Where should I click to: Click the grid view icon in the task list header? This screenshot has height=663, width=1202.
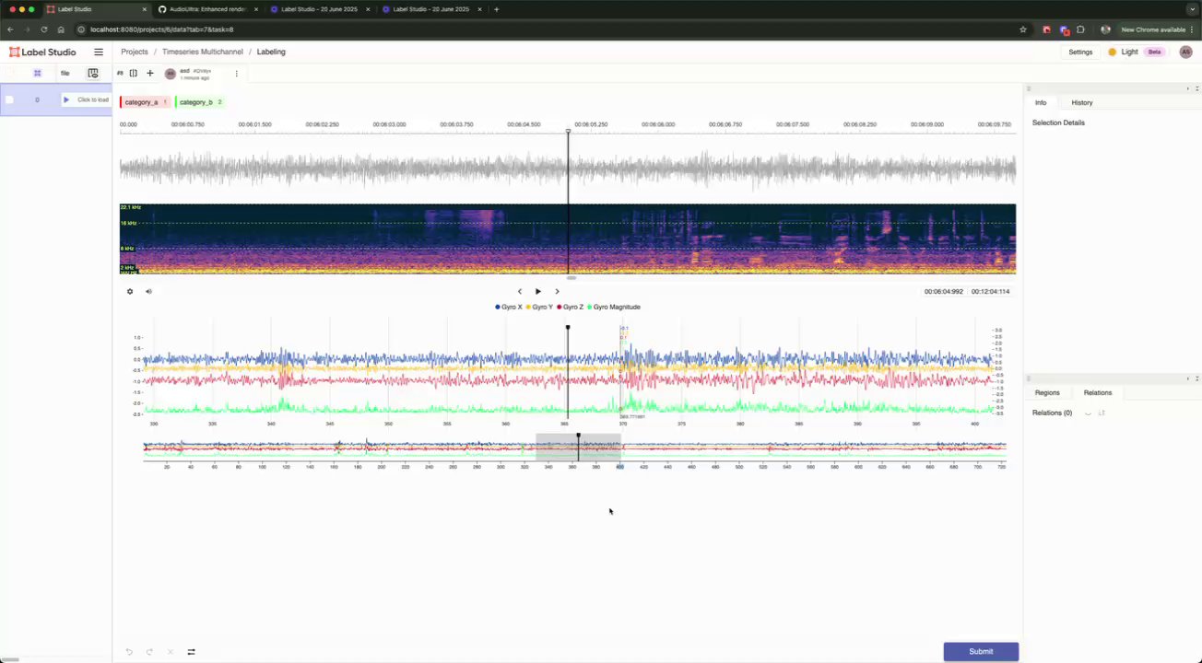[38, 73]
